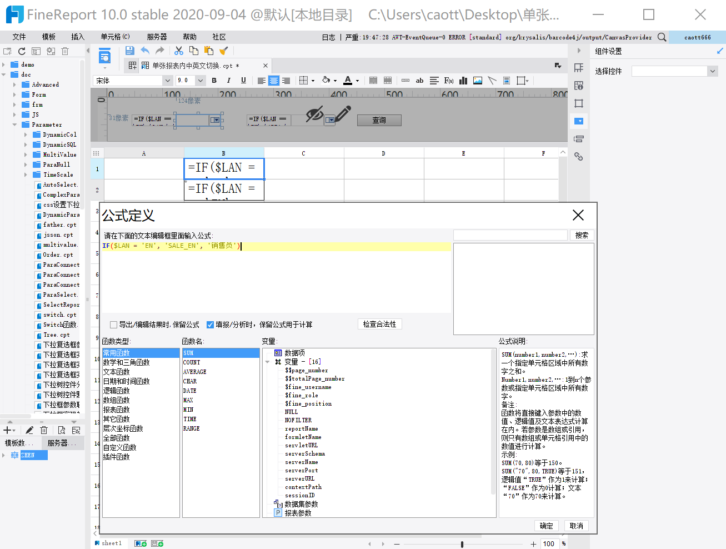This screenshot has height=549, width=726.
Task: Confirm the formula with 确定
Action: [547, 526]
